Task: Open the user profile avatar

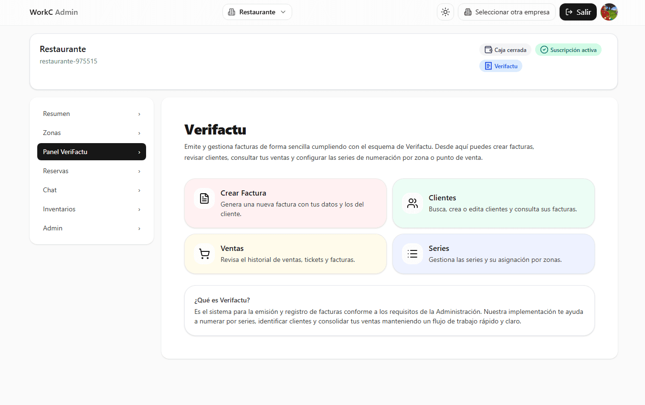Action: [x=609, y=12]
